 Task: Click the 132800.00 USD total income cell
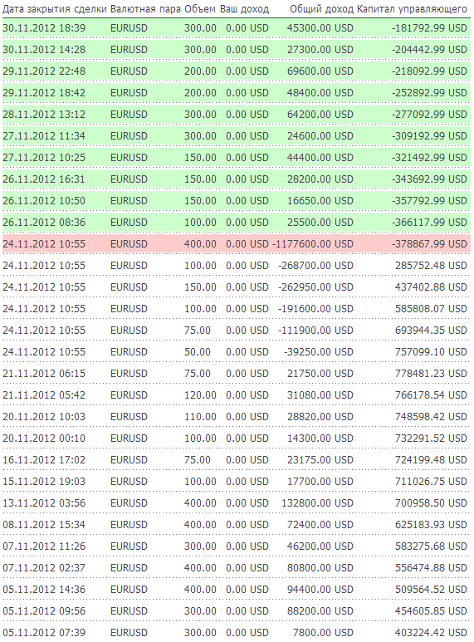tap(317, 503)
